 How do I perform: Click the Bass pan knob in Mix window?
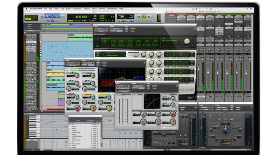click(210, 50)
